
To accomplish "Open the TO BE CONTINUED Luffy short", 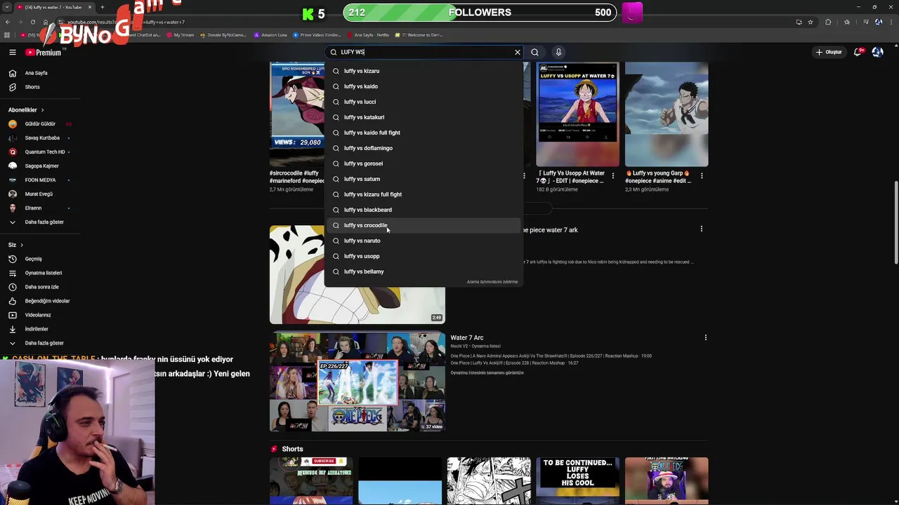I will 577,481.
